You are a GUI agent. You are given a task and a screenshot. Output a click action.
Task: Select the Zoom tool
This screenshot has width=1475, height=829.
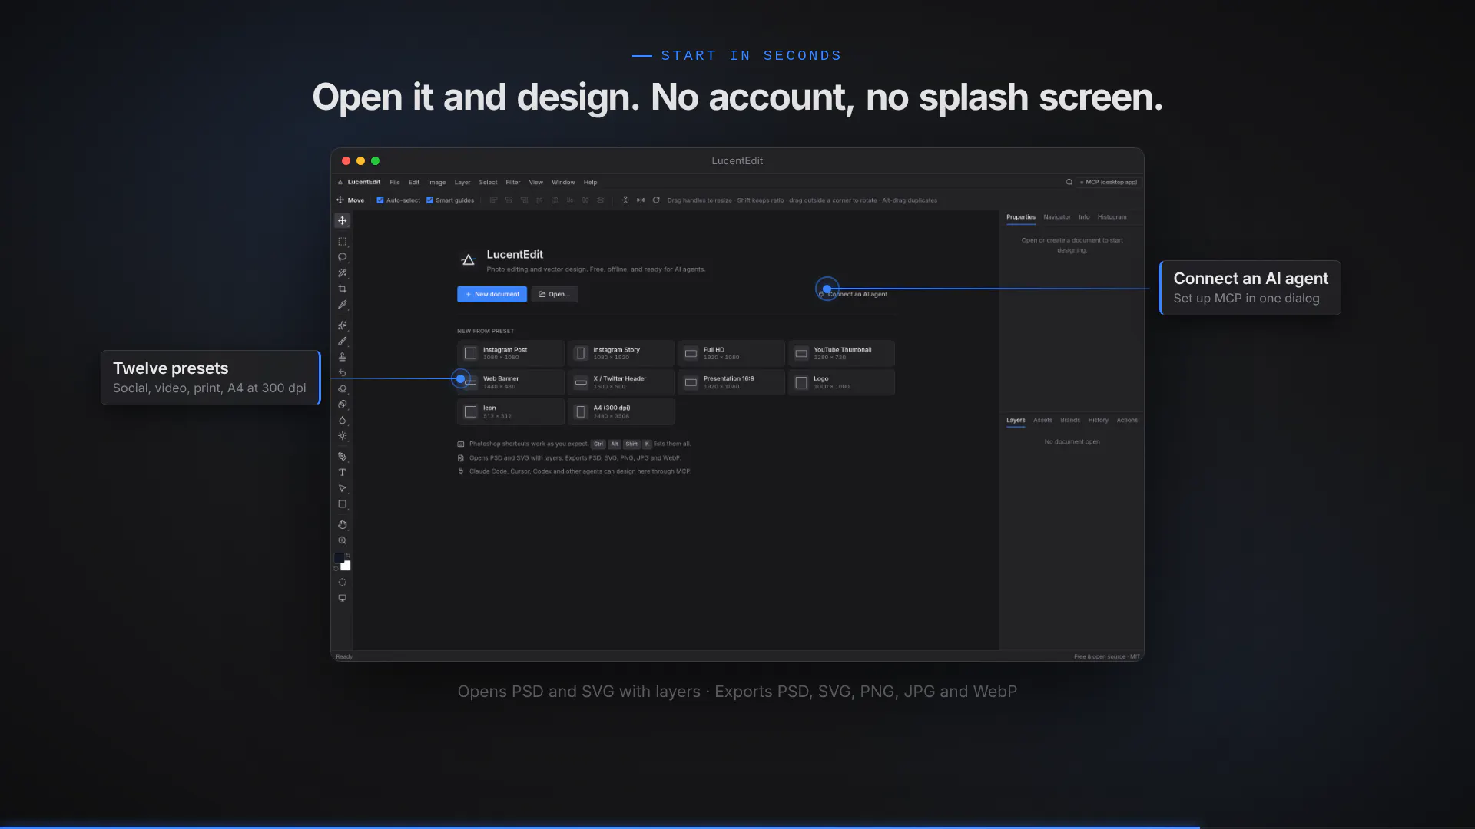point(342,540)
